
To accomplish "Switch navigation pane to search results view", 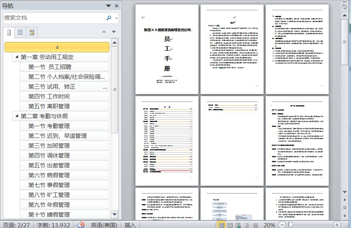I will tap(31, 32).
